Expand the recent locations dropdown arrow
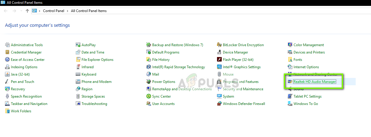 pyautogui.click(x=21, y=11)
